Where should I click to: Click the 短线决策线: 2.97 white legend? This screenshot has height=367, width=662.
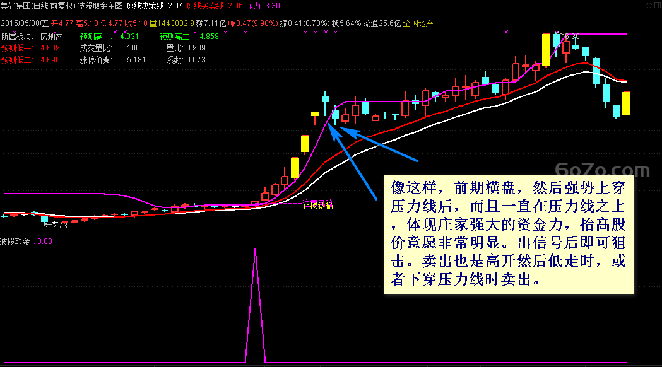click(155, 6)
